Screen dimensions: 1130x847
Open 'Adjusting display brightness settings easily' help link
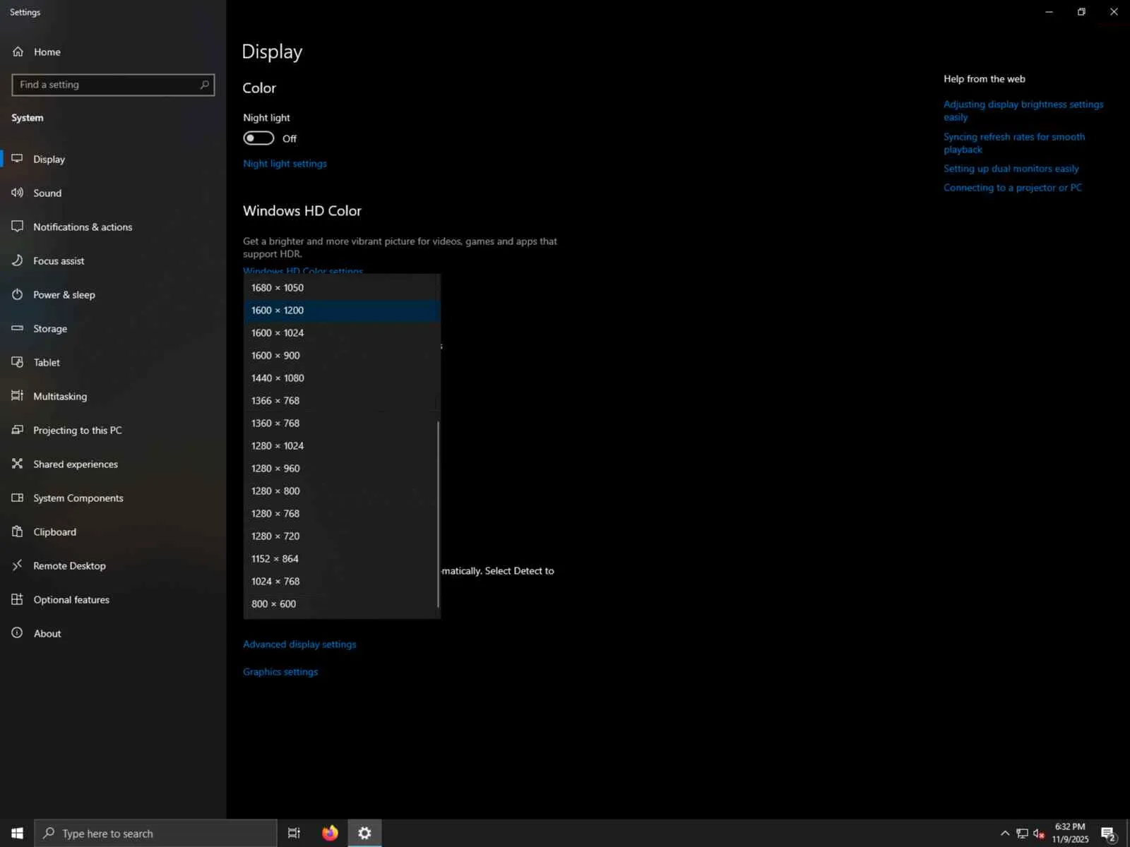click(x=1023, y=111)
